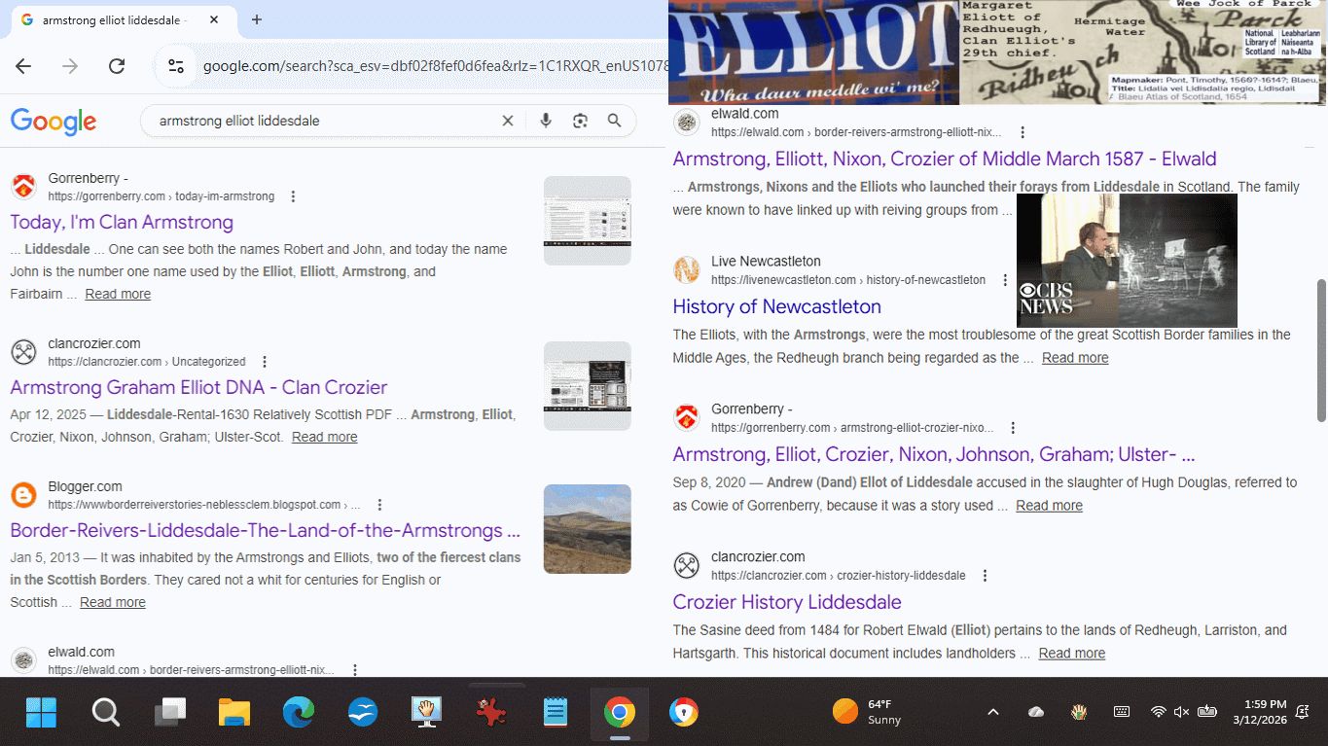Screen dimensions: 1328x746
Task: Clear the search box with X icon
Action: pyautogui.click(x=507, y=121)
